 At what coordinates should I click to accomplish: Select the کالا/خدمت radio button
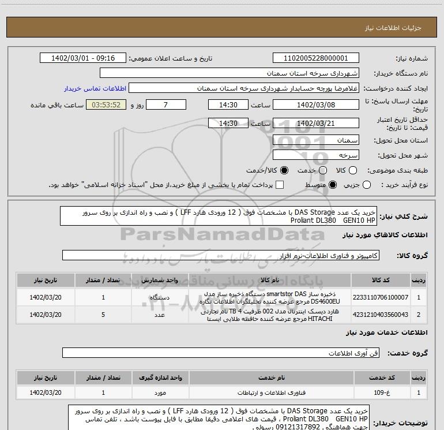[284, 170]
